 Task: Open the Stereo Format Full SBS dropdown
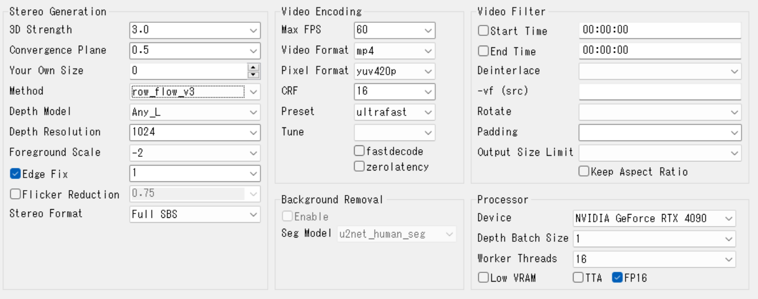[x=195, y=214]
